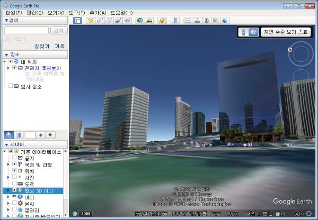
Task: Move selected place up with arrow
Action: click(41, 135)
